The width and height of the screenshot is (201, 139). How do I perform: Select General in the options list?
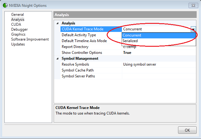(x=17, y=15)
